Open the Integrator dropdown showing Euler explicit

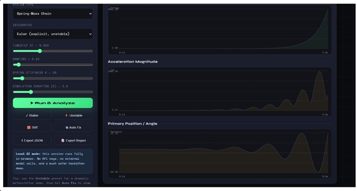[53, 34]
